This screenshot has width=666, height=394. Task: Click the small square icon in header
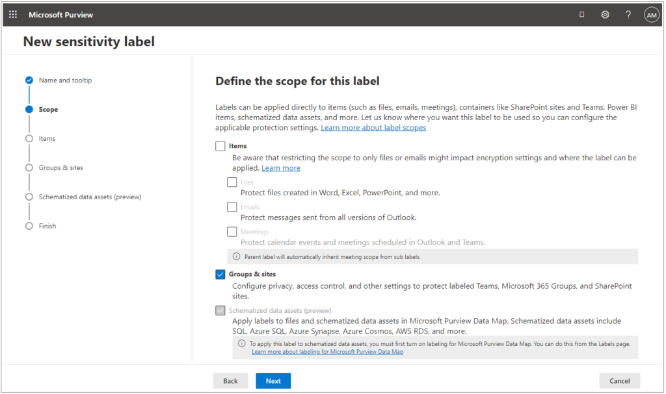[582, 14]
